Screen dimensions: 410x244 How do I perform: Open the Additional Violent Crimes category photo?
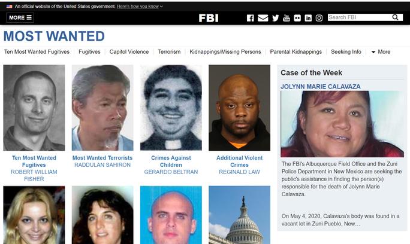(240, 108)
